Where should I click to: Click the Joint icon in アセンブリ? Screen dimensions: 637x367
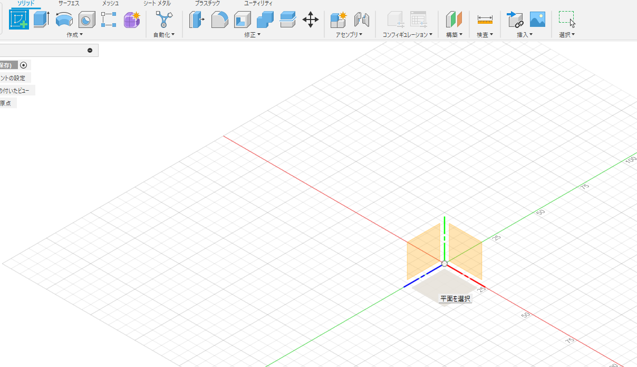click(x=361, y=20)
